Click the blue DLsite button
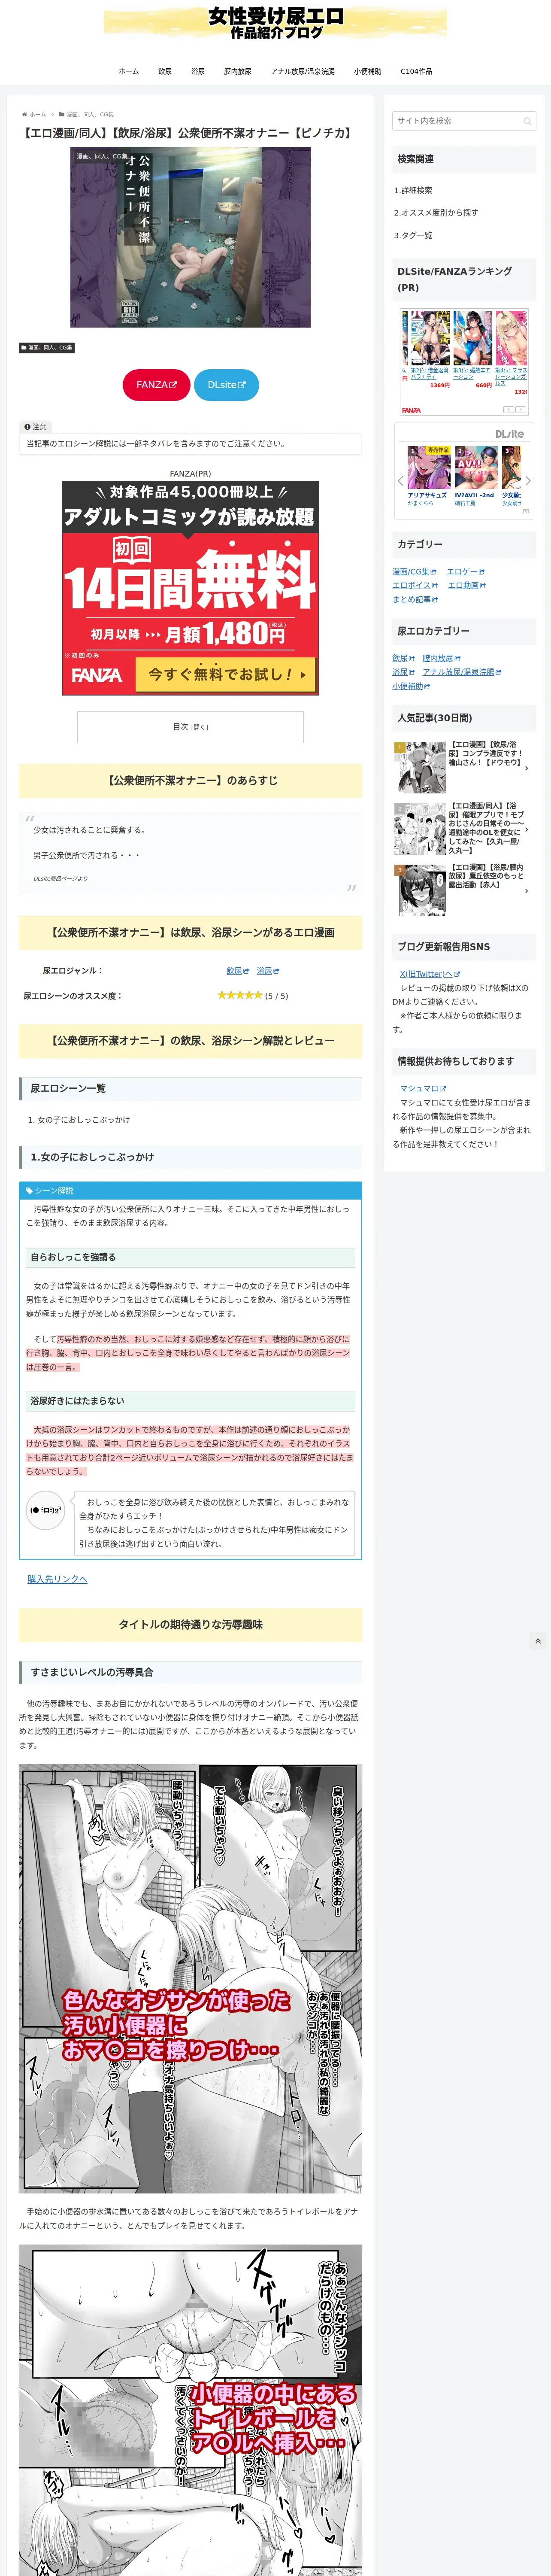The image size is (551, 2576). click(226, 385)
